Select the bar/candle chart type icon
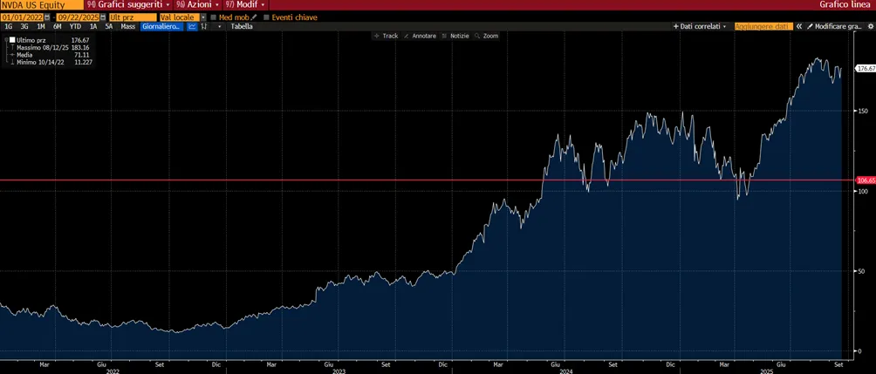This screenshot has height=374, width=876. click(x=204, y=26)
